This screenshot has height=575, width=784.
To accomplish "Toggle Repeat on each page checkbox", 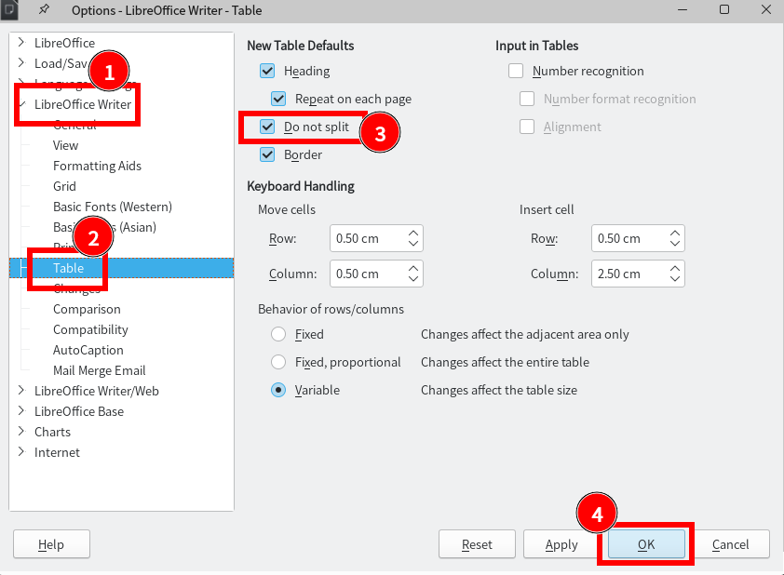I will pos(278,99).
